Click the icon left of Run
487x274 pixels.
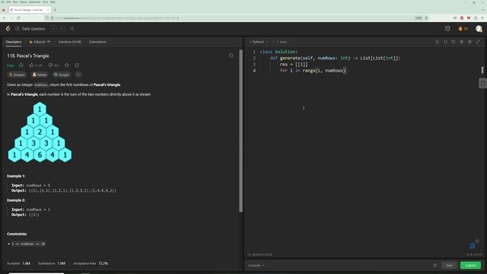[x=434, y=266]
